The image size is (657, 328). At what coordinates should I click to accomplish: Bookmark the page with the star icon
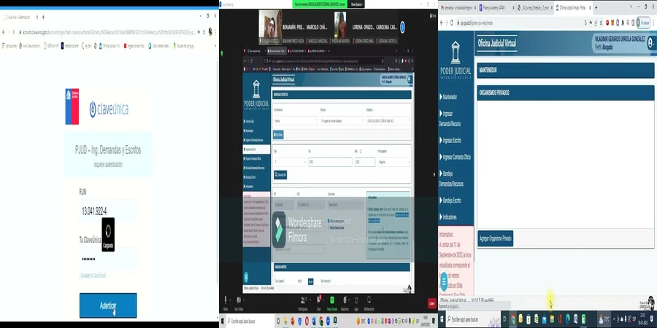click(602, 23)
